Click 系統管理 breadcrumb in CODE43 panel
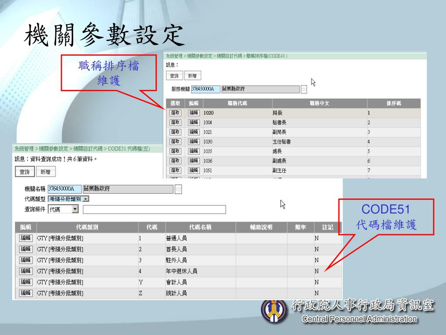446x335 pixels. click(x=174, y=56)
